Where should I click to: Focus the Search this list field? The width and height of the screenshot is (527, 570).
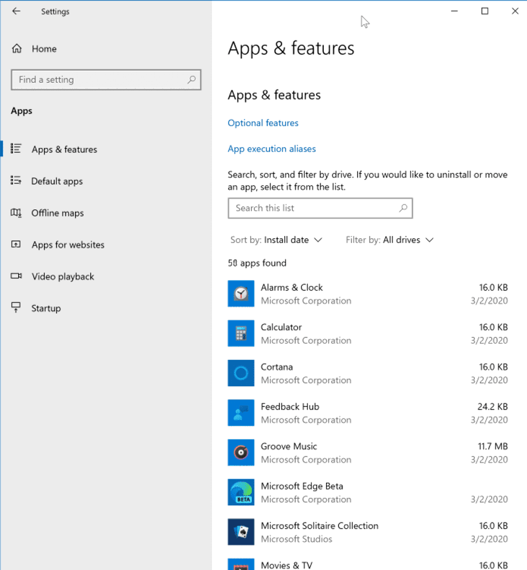[320, 208]
